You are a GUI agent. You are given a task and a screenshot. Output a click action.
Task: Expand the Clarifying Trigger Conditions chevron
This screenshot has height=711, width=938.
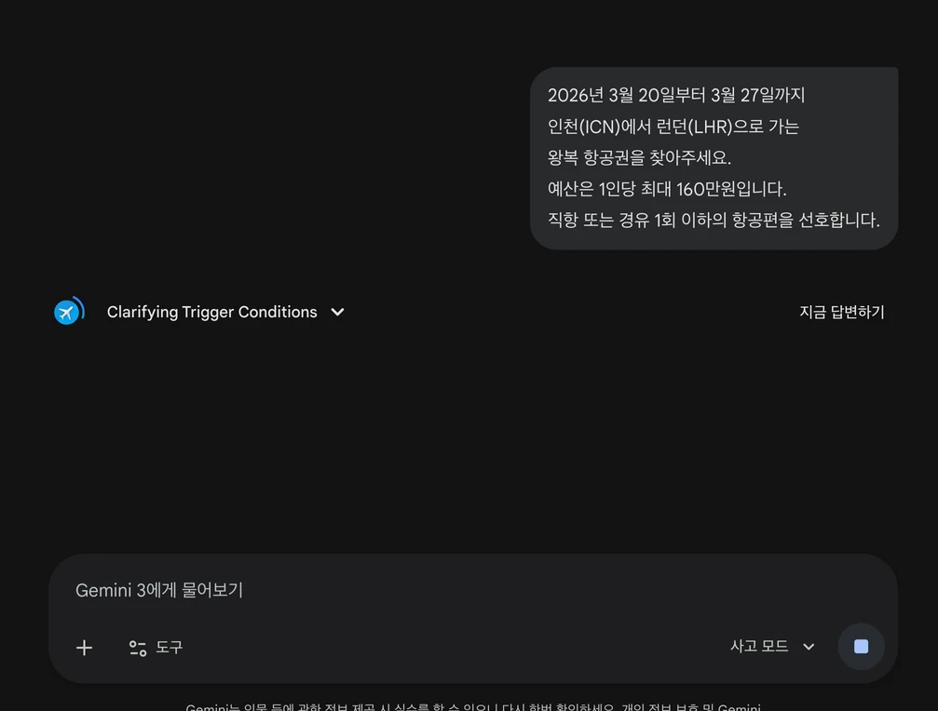click(337, 312)
